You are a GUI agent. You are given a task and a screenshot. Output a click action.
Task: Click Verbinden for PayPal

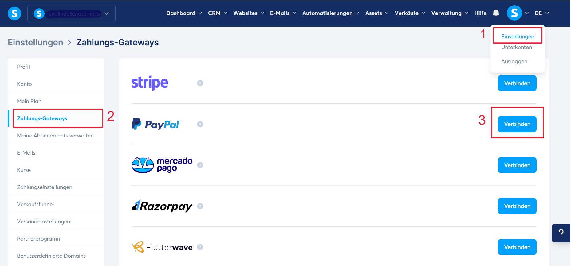(x=517, y=124)
